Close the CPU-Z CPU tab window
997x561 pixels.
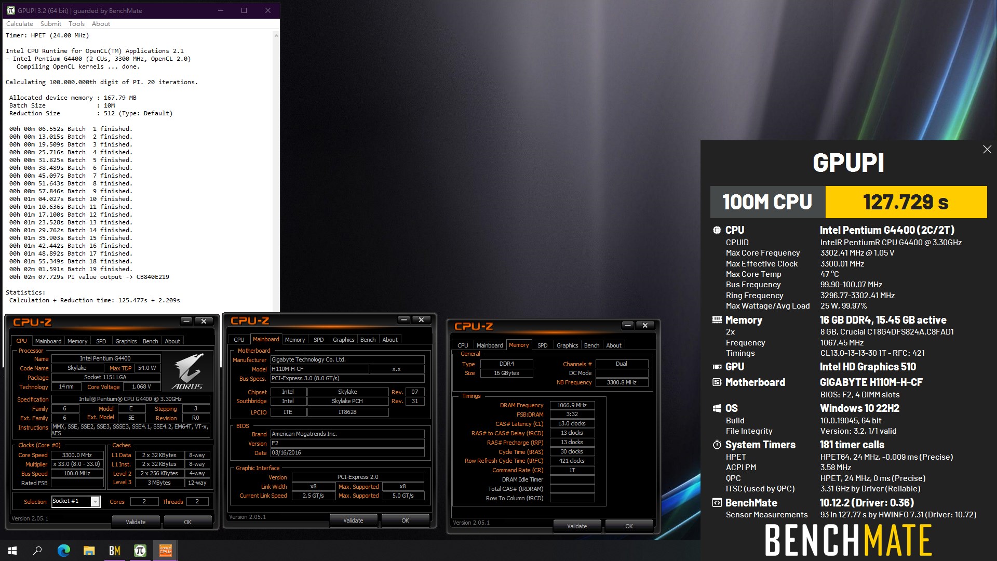pyautogui.click(x=204, y=322)
